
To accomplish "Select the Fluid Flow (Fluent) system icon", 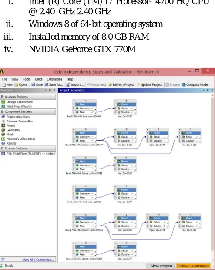I will pyautogui.click(x=3, y=106).
